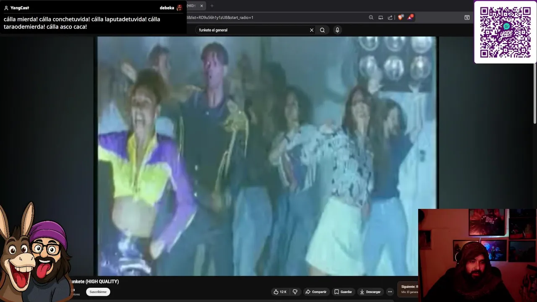Screen dimensions: 537x302
Task: Click the YangCast user name
Action: coord(20,8)
